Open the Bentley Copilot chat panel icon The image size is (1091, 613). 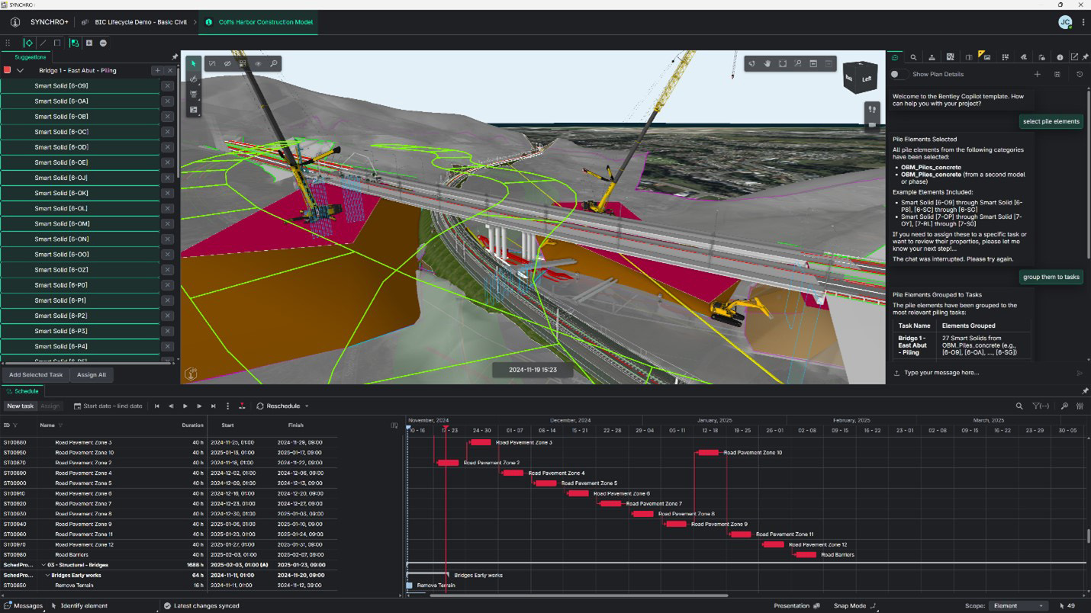tap(895, 56)
